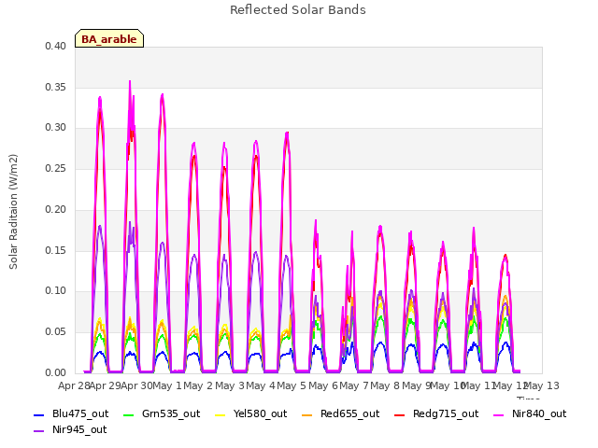Toggle the Redg715_out legend entry
Image resolution: width=598 pixels, height=448 pixels.
(436, 413)
